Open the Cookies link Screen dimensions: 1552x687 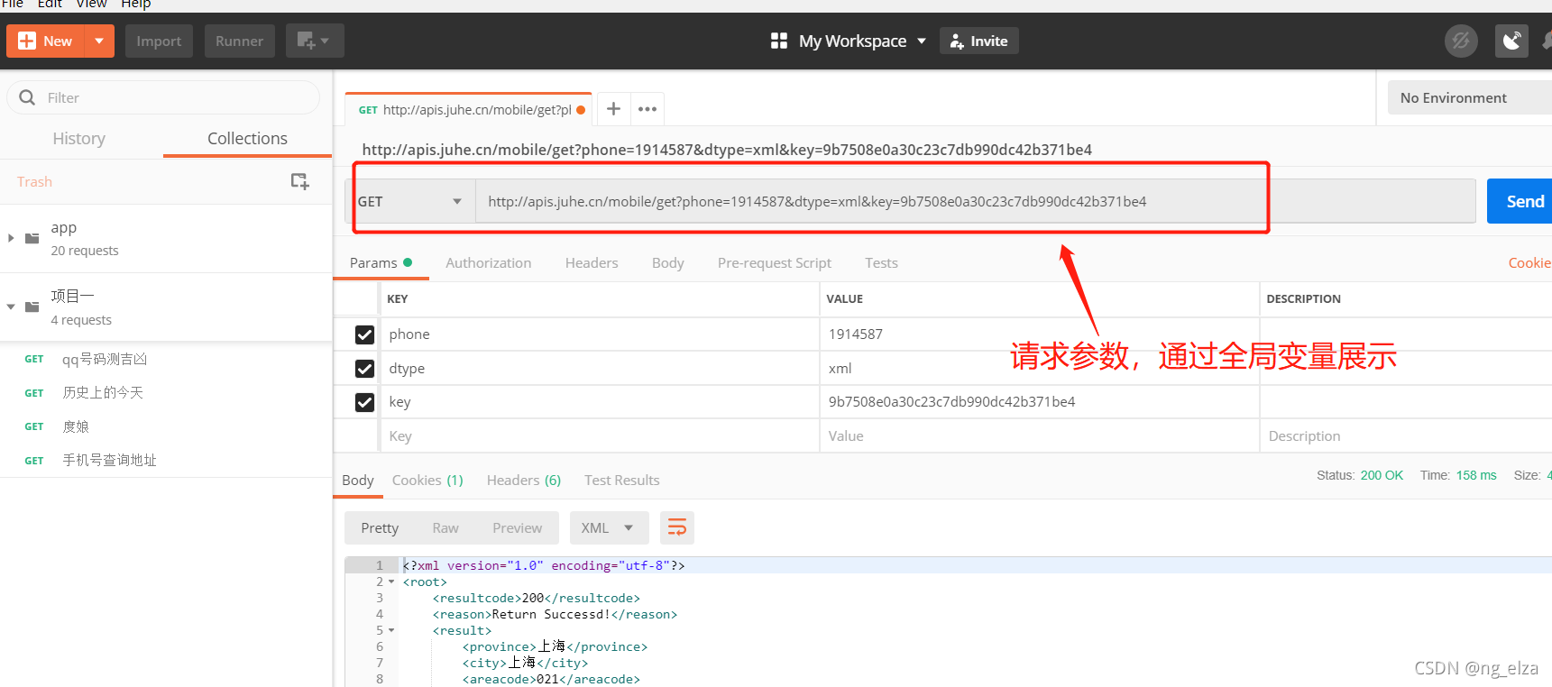(1529, 262)
